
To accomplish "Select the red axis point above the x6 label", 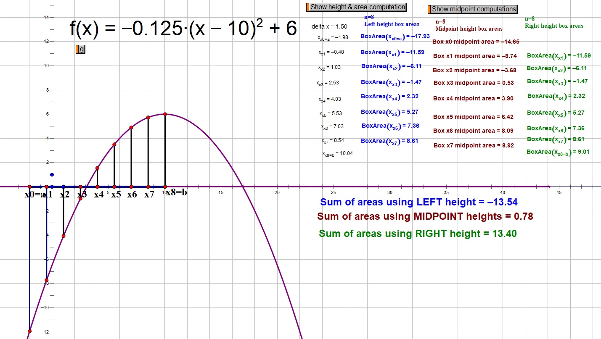I will coord(131,187).
